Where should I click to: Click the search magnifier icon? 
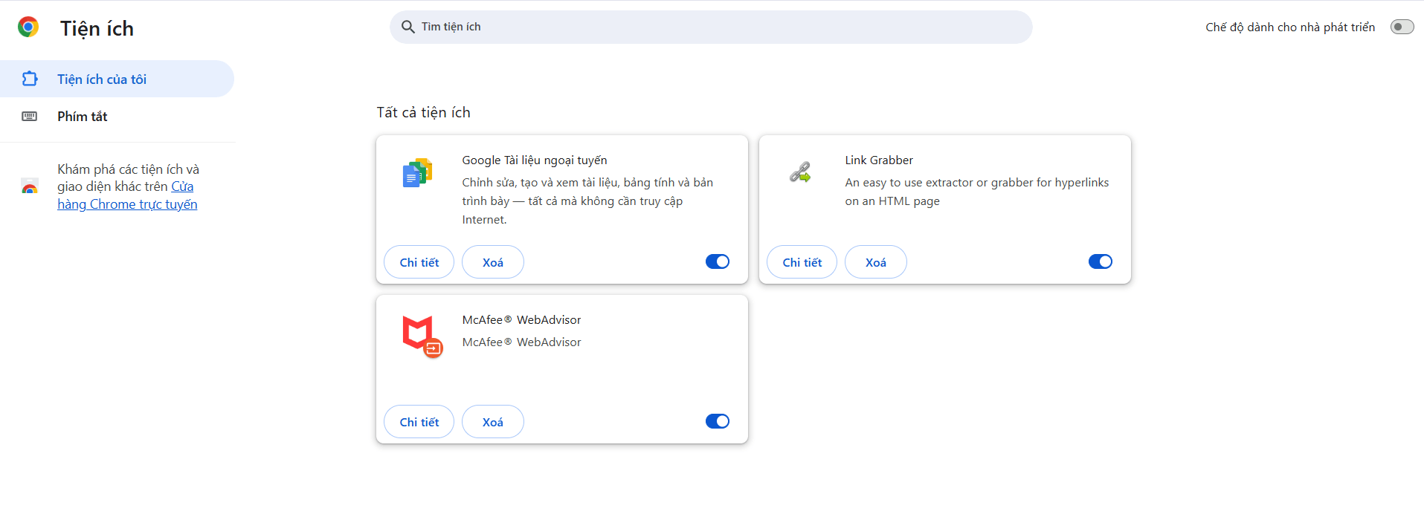[x=407, y=27]
